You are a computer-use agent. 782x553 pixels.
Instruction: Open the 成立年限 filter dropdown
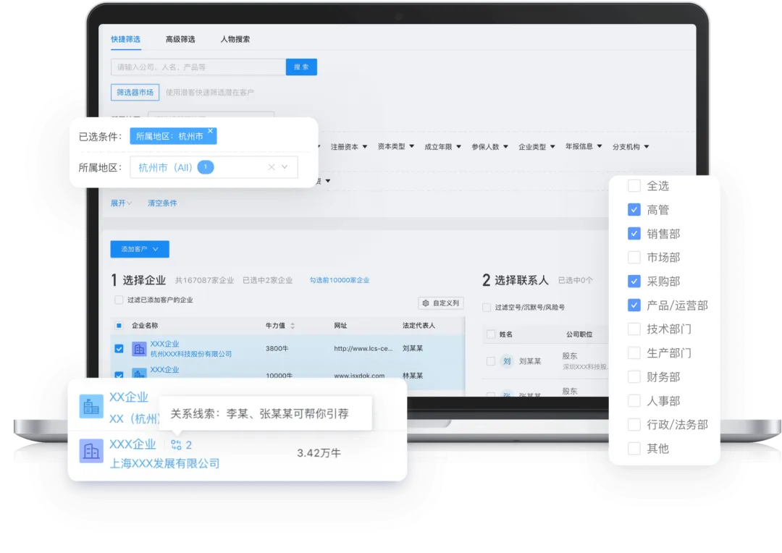(x=442, y=147)
